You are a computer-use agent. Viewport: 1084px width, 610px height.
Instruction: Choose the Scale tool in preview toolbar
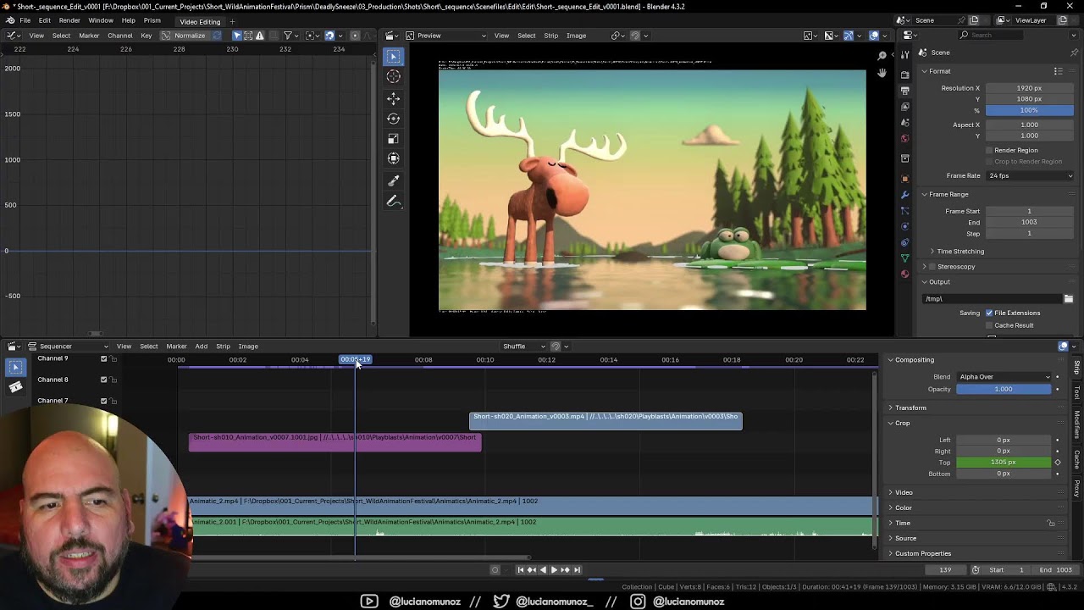pyautogui.click(x=394, y=139)
